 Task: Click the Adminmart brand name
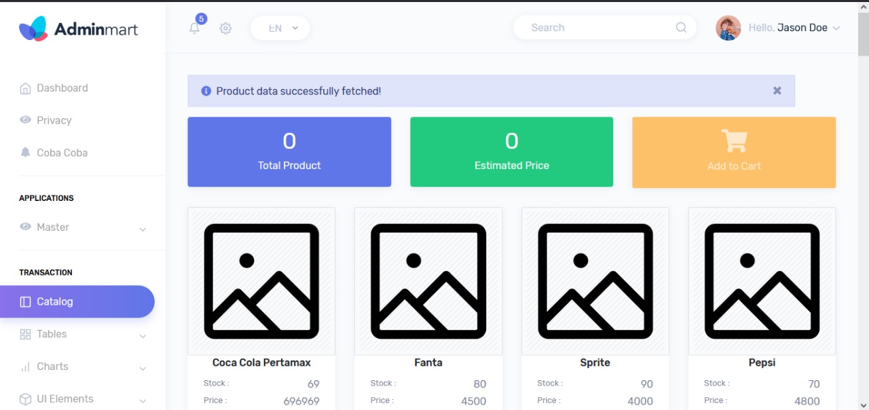(96, 29)
